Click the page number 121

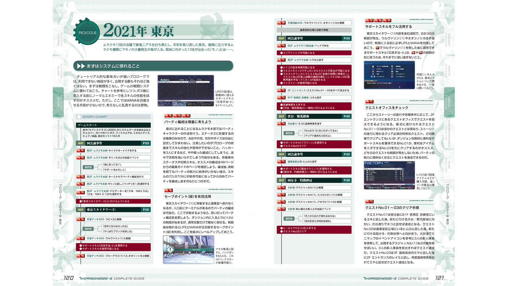pyautogui.click(x=440, y=278)
